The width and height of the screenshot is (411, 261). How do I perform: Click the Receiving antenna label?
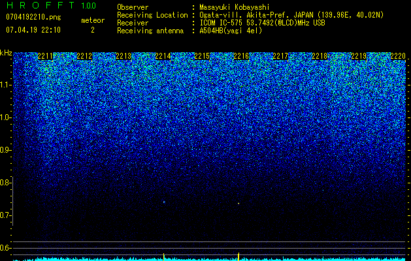pos(150,31)
